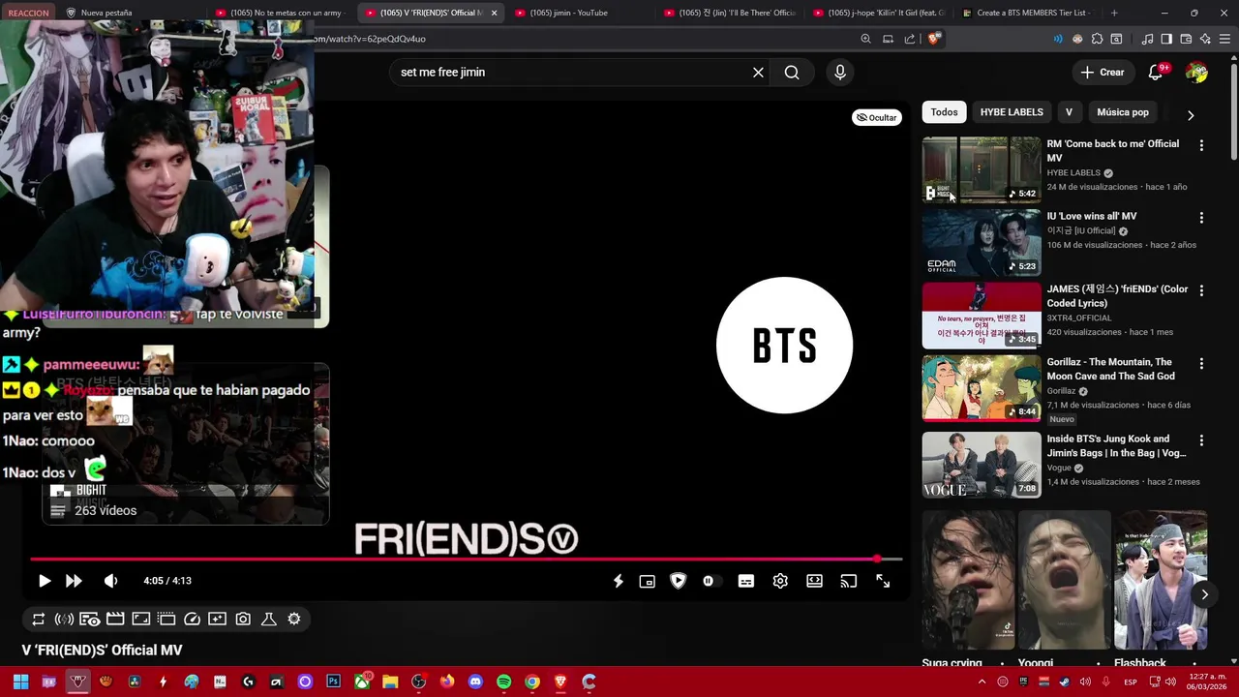Open extension options cog below player

[294, 619]
